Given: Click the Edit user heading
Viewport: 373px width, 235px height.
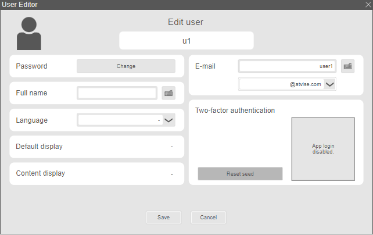Looking at the screenshot, I should pyautogui.click(x=185, y=22).
